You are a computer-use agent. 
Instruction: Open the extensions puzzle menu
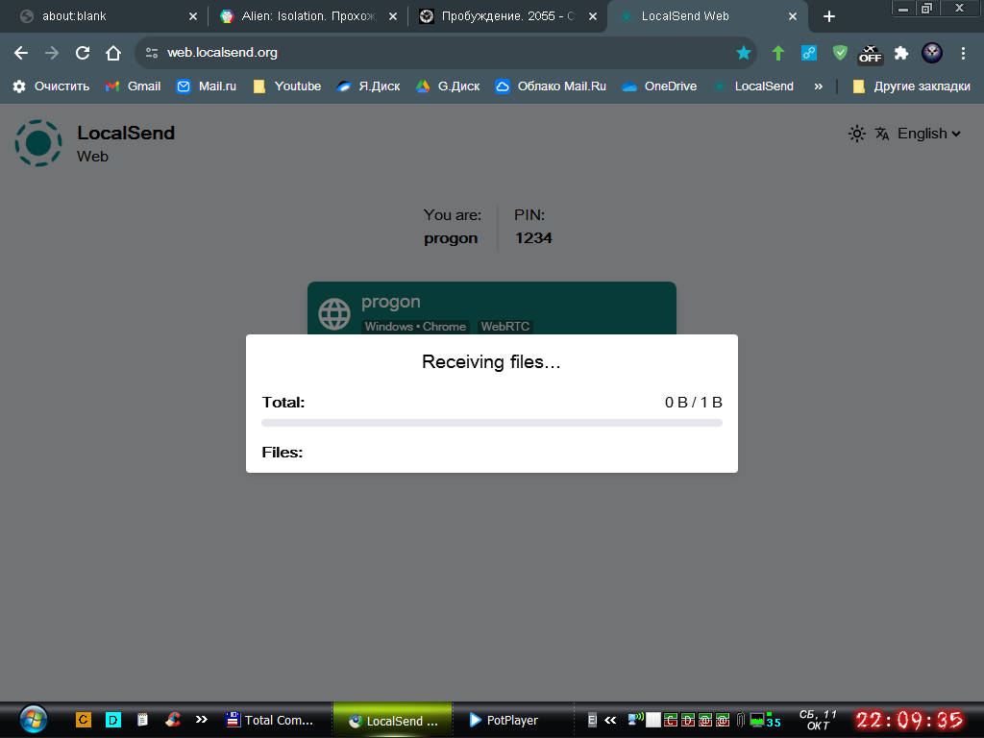(901, 53)
